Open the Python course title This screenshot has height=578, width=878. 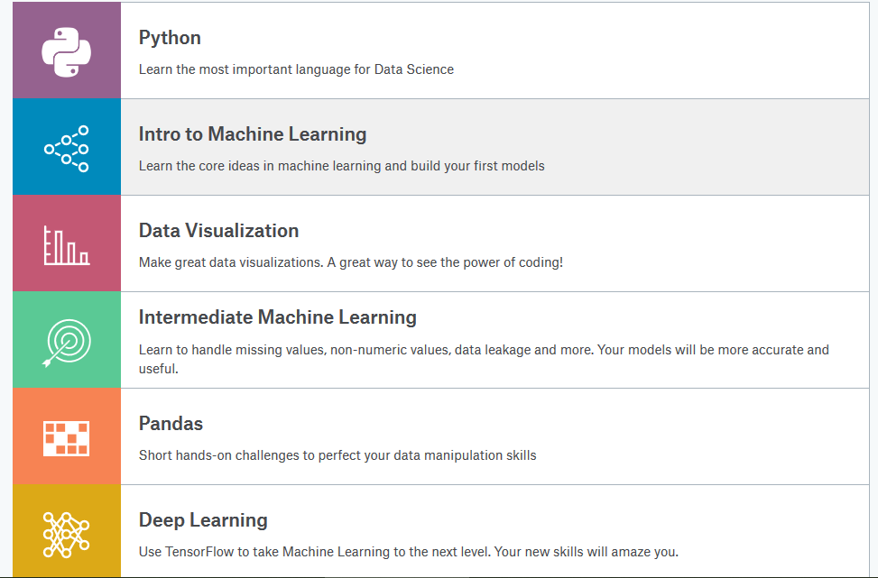pos(170,38)
